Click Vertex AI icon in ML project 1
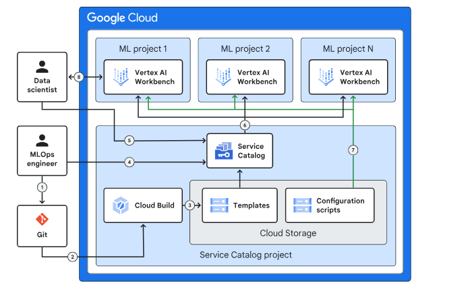 tap(123, 77)
